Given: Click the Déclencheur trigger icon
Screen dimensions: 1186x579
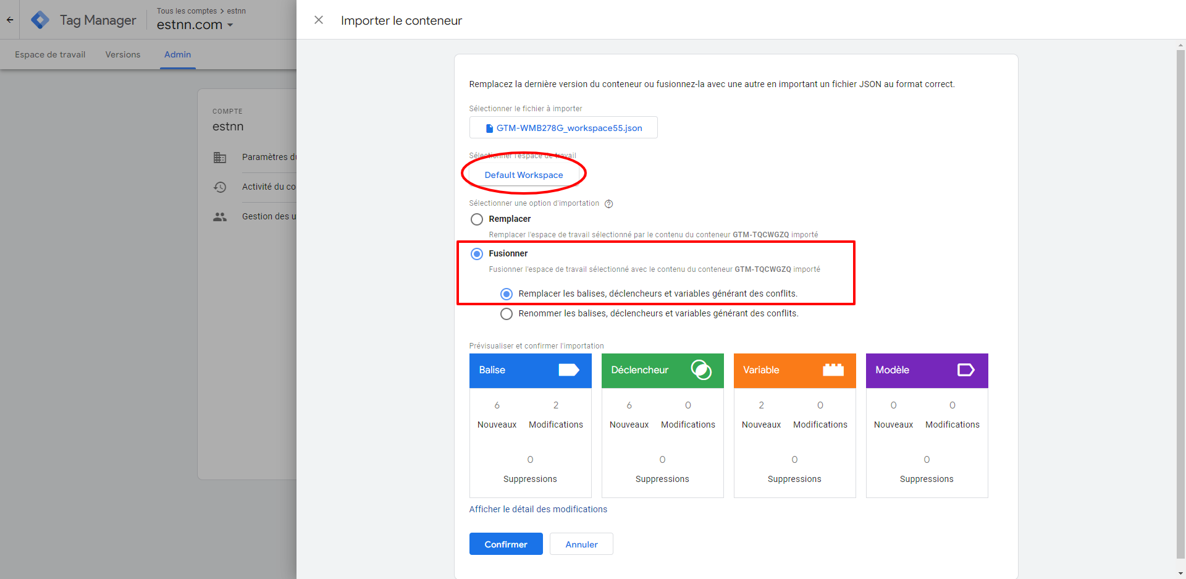Looking at the screenshot, I should coord(700,370).
